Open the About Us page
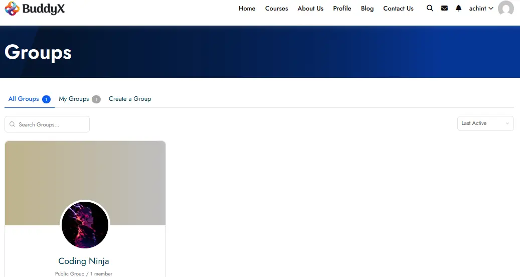520x277 pixels. (310, 9)
